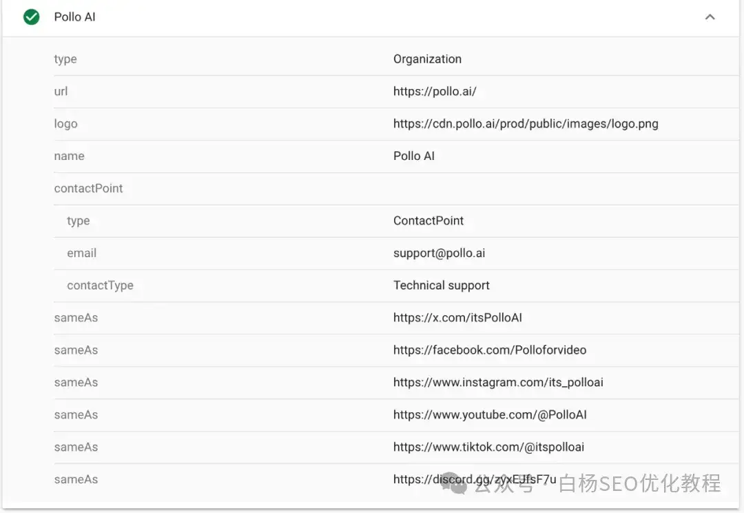This screenshot has width=744, height=513.
Task: Collapse the Pollo AI section chevron
Action: click(710, 17)
